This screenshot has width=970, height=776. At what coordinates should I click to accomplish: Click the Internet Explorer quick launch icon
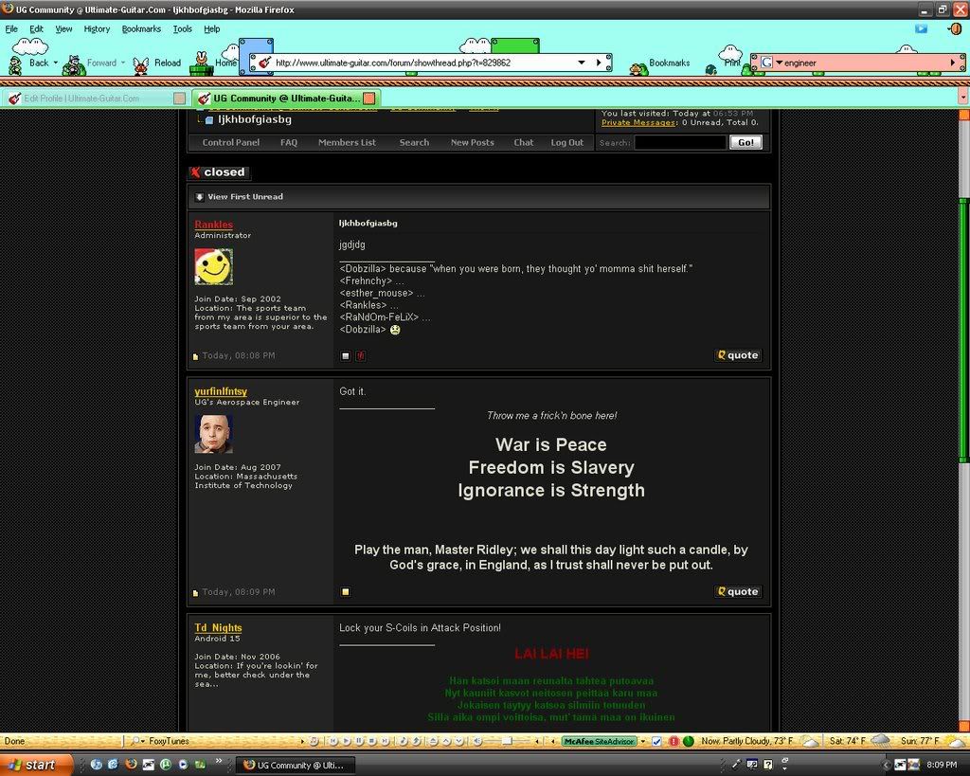click(114, 765)
